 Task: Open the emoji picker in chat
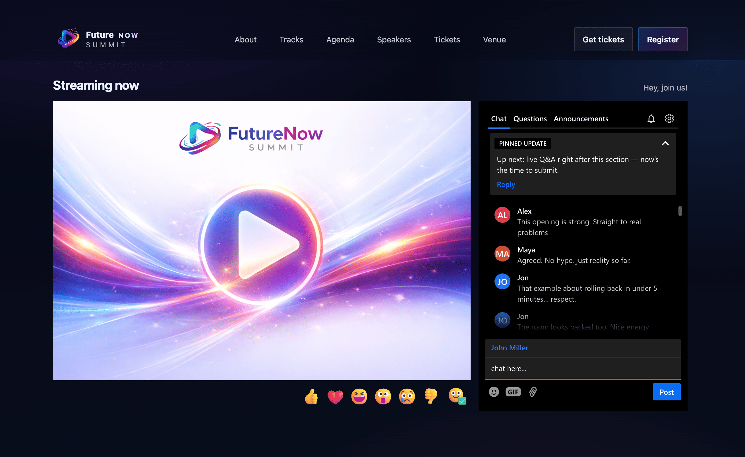pyautogui.click(x=494, y=392)
